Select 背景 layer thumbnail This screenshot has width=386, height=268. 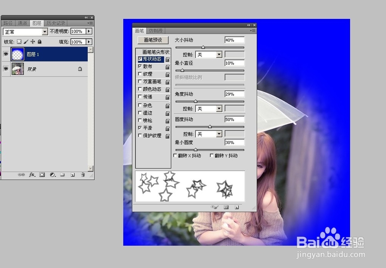[x=18, y=69]
